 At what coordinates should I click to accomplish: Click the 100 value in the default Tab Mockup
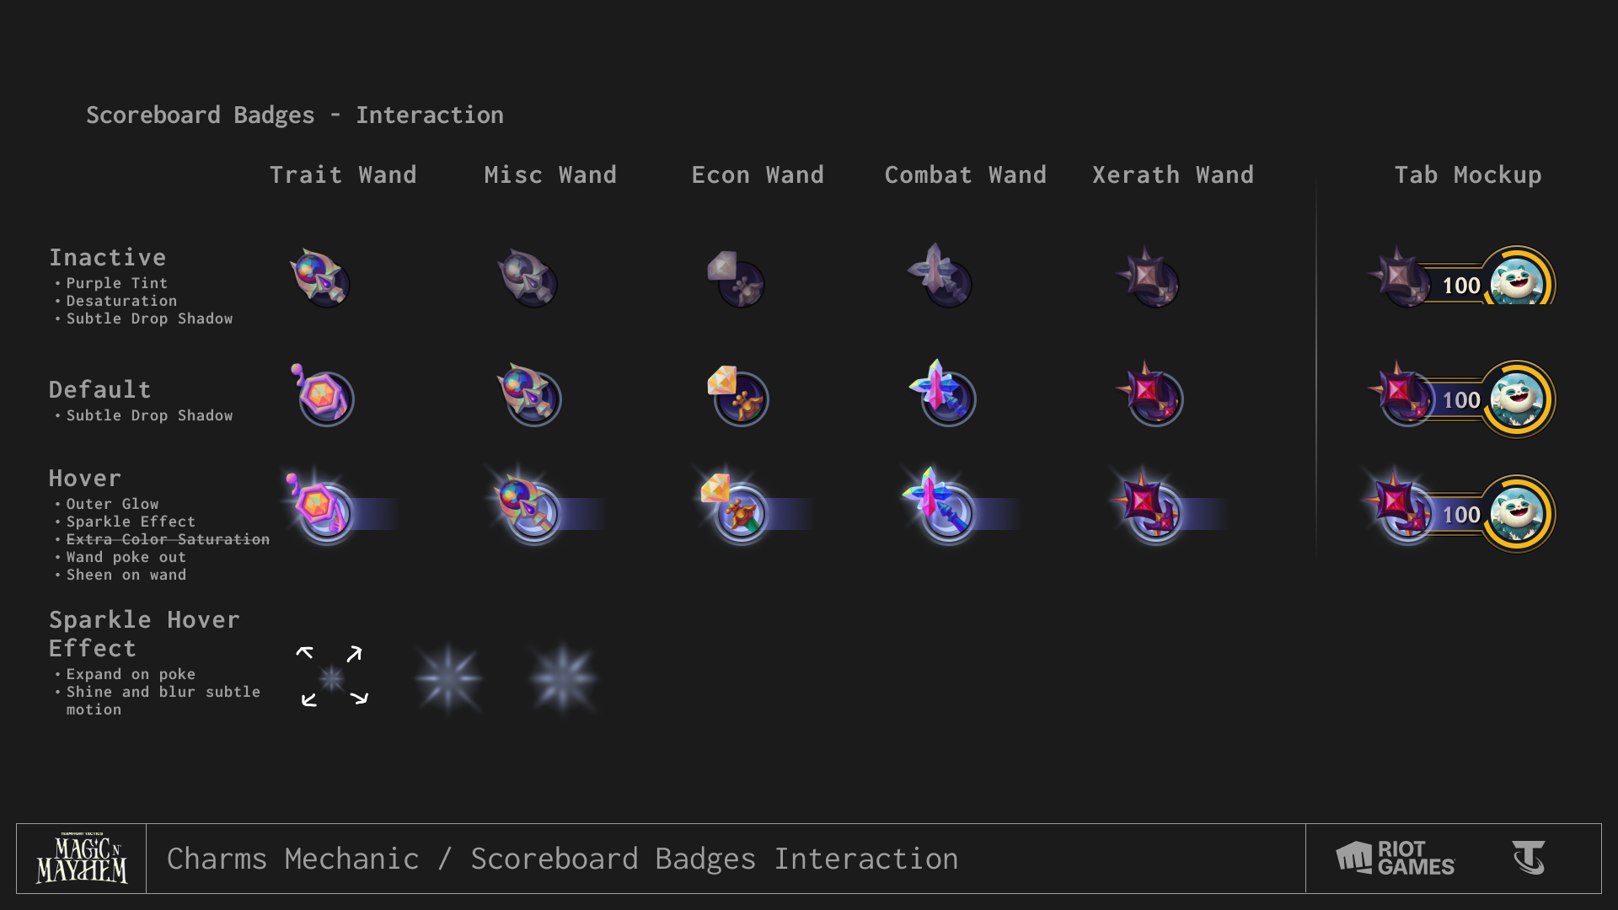(x=1461, y=400)
